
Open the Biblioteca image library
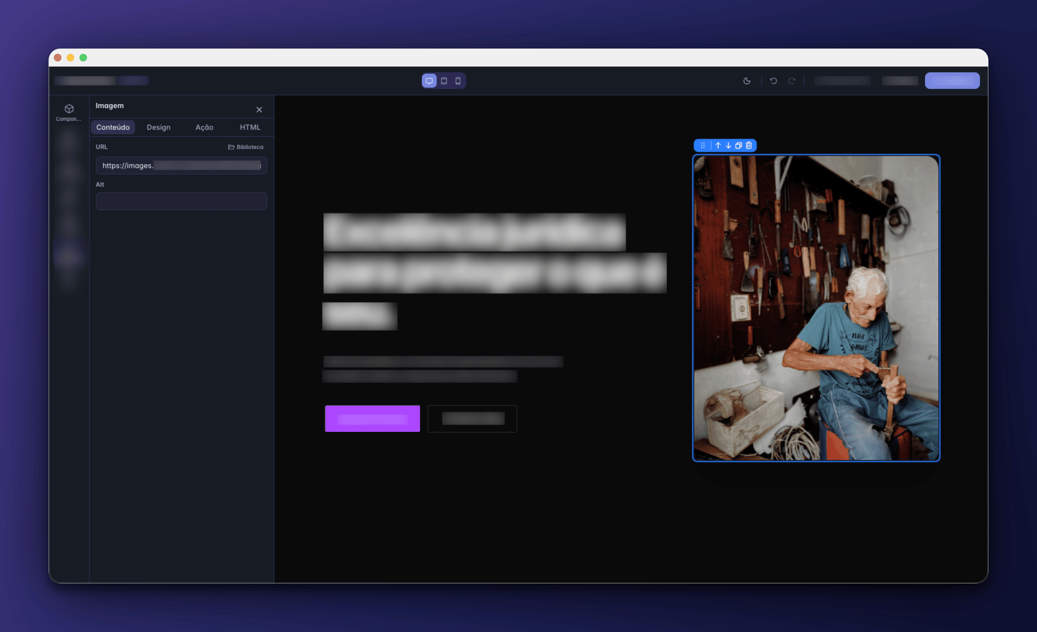pyautogui.click(x=246, y=147)
